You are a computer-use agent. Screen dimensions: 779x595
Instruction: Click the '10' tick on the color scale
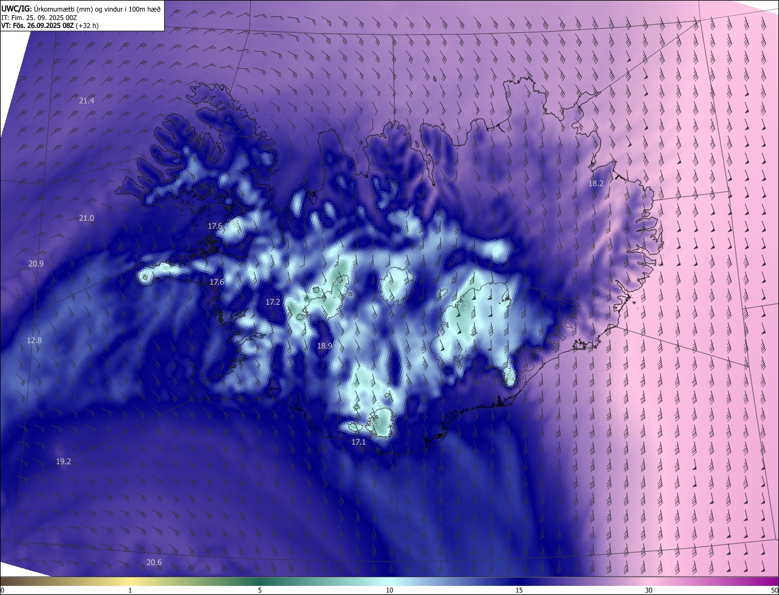coord(389,590)
